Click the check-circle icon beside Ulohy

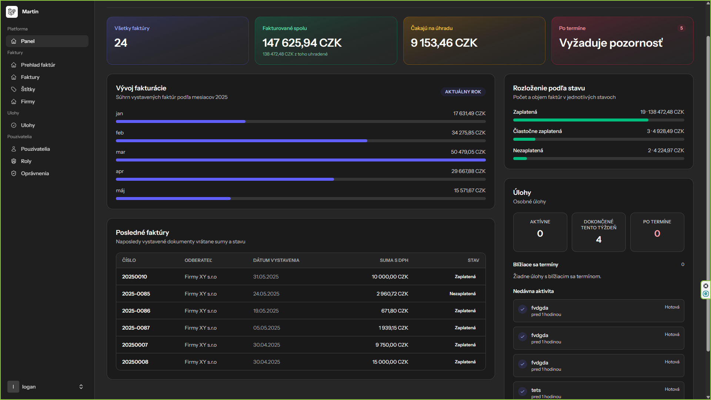pyautogui.click(x=14, y=125)
